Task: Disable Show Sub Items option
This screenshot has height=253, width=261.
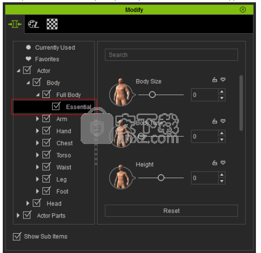Action: tap(17, 236)
